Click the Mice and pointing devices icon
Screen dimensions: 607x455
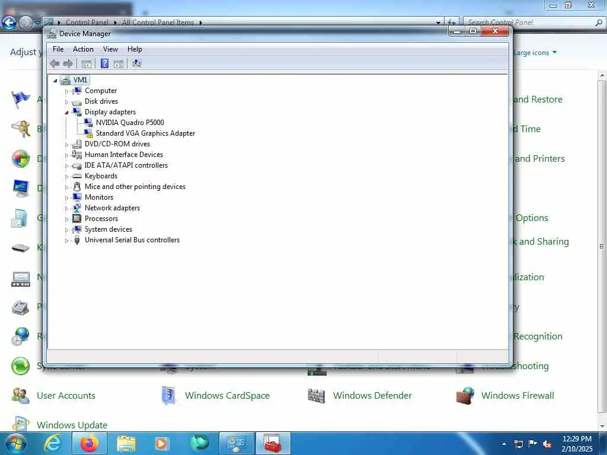[77, 187]
